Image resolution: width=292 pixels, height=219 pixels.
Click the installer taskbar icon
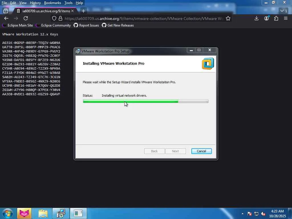pos(61,213)
